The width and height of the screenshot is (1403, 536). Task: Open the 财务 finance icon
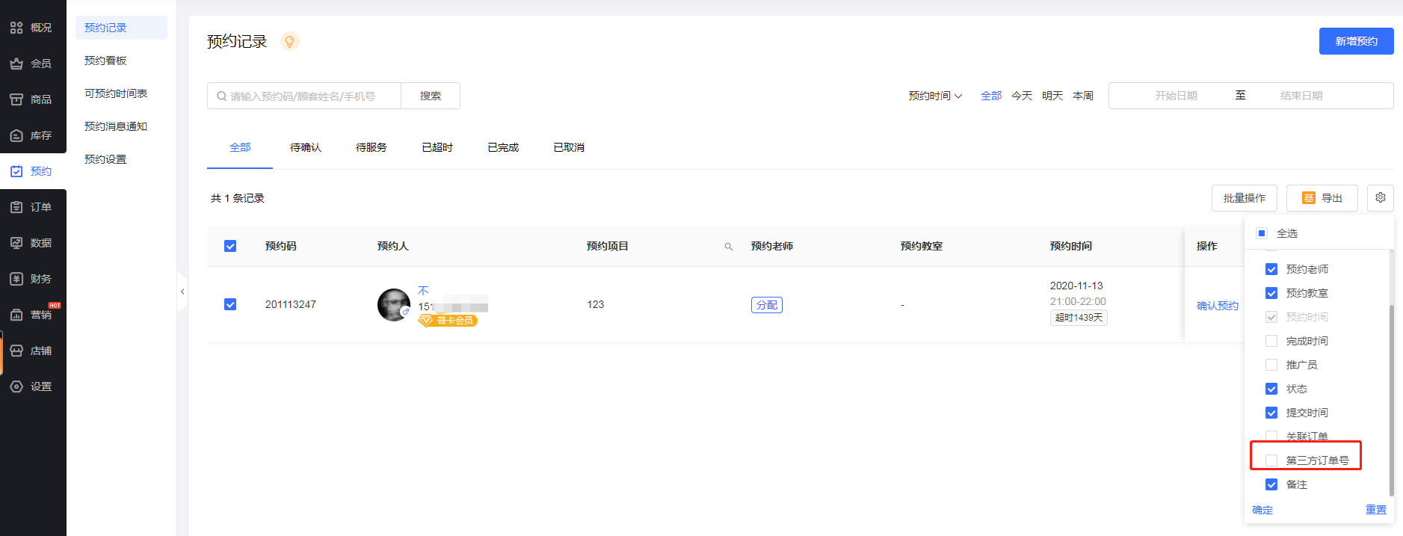(x=16, y=279)
